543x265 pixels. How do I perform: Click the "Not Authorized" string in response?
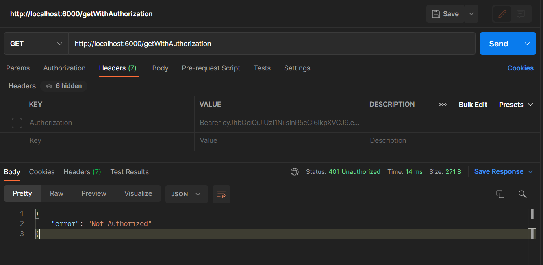(x=119, y=224)
